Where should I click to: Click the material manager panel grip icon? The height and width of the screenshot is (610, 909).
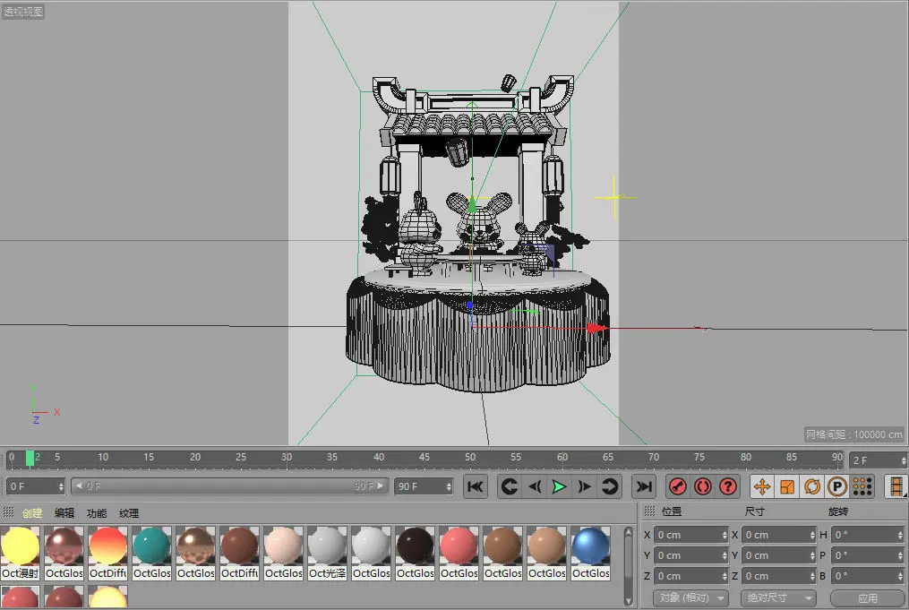coord(8,512)
